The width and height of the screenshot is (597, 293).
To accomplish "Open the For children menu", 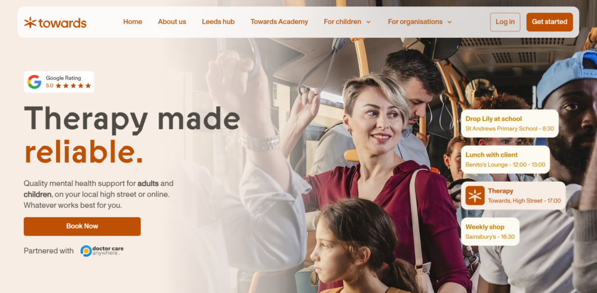I will (x=347, y=22).
